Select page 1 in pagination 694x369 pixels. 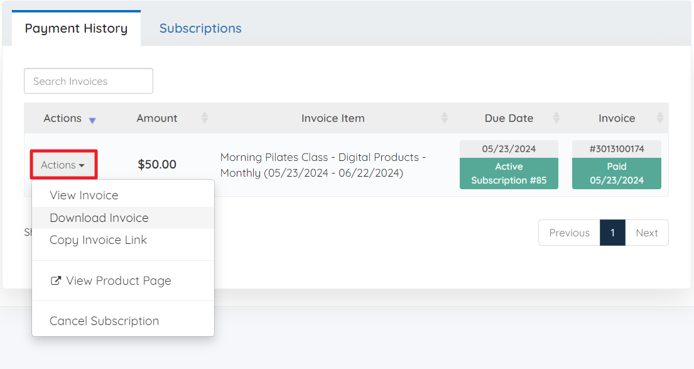tap(612, 233)
